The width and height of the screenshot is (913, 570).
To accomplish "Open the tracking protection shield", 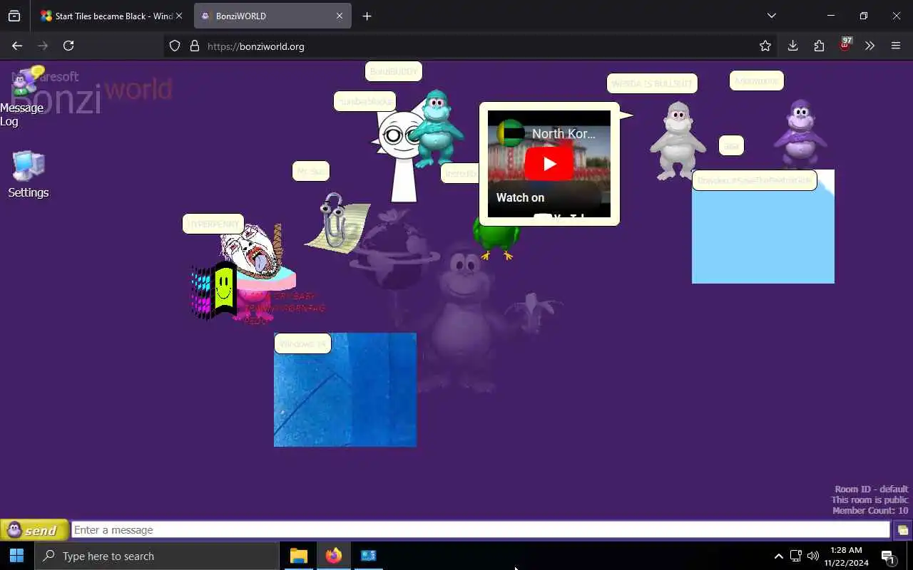I will 175,46.
